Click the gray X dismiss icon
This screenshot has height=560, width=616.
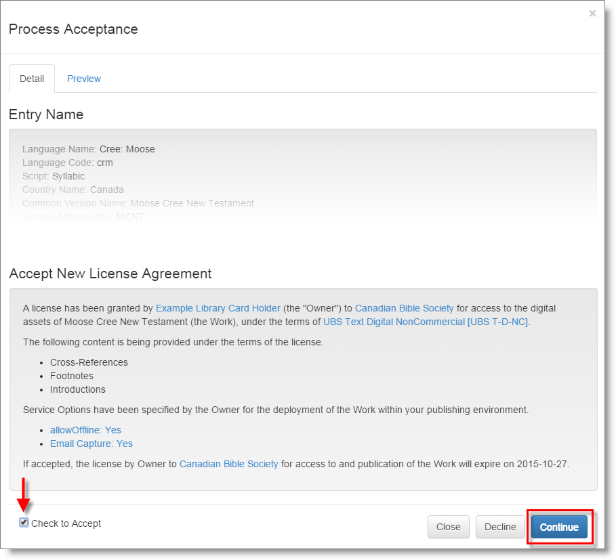592,13
